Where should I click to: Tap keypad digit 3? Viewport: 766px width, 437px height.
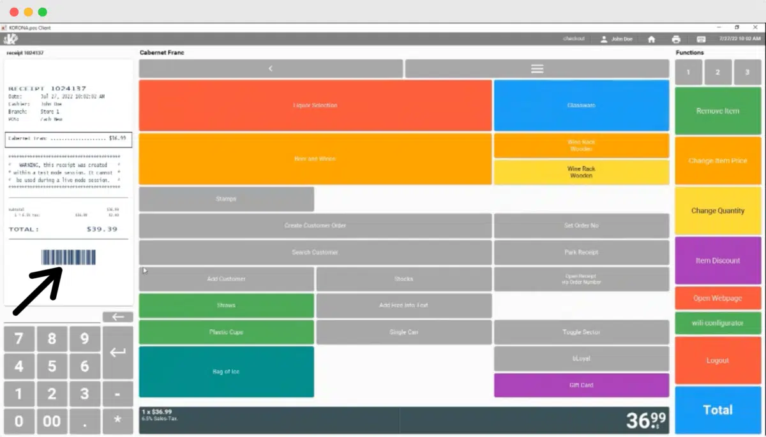pyautogui.click(x=85, y=394)
